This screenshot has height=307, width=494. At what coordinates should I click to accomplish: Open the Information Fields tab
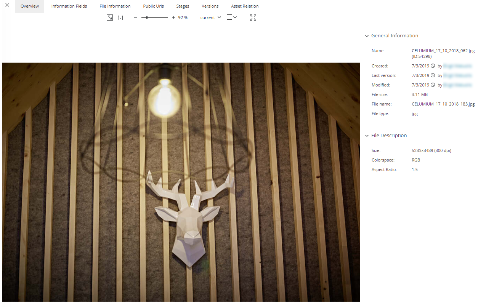[x=69, y=6]
